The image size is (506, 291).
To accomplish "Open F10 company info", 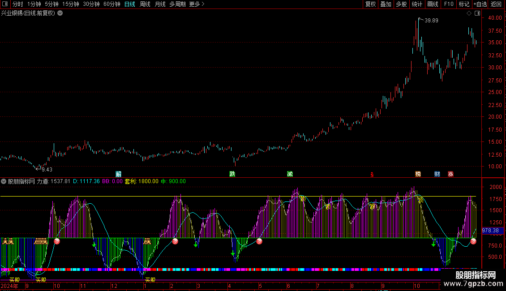I will [x=449, y=4].
